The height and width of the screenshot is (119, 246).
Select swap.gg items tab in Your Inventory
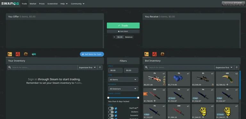coord(34,54)
